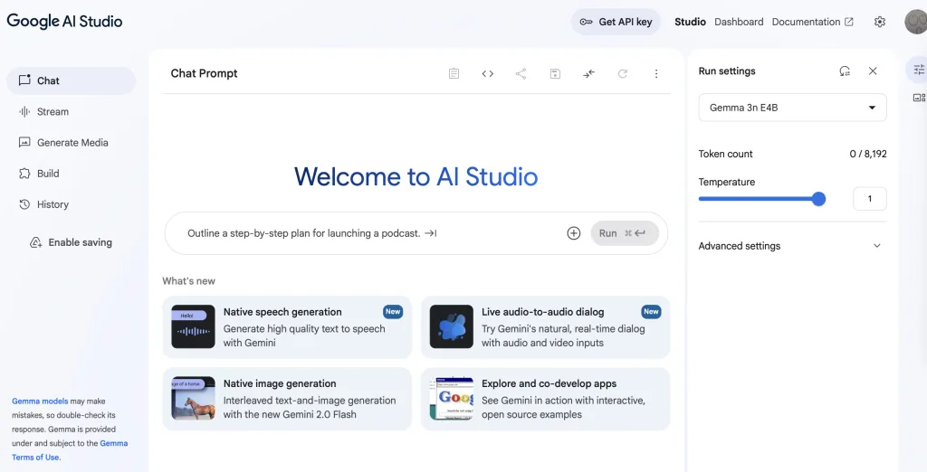This screenshot has height=472, width=927.
Task: Click the reset run settings icon
Action: pos(845,71)
